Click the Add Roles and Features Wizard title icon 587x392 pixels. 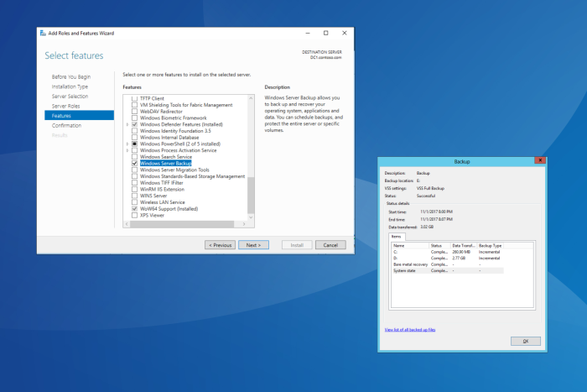coord(43,33)
